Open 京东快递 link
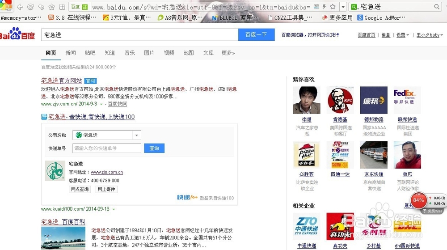This screenshot has height=250, width=447. pyautogui.click(x=374, y=174)
